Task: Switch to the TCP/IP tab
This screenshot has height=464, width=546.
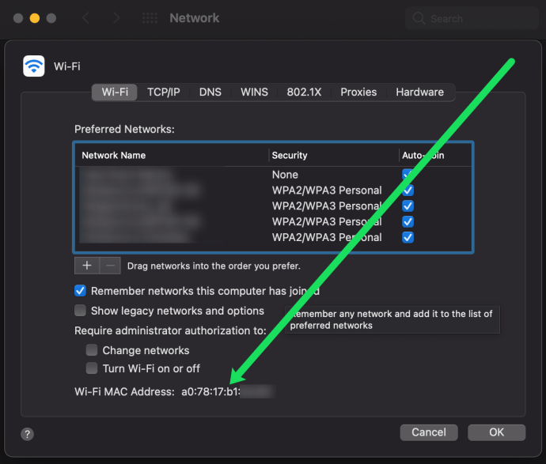Action: click(163, 92)
